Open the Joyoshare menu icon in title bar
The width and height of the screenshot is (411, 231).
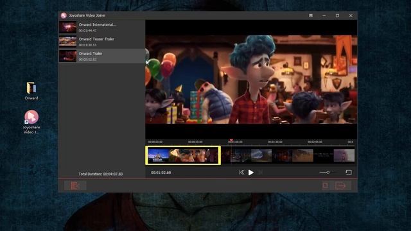pos(311,15)
